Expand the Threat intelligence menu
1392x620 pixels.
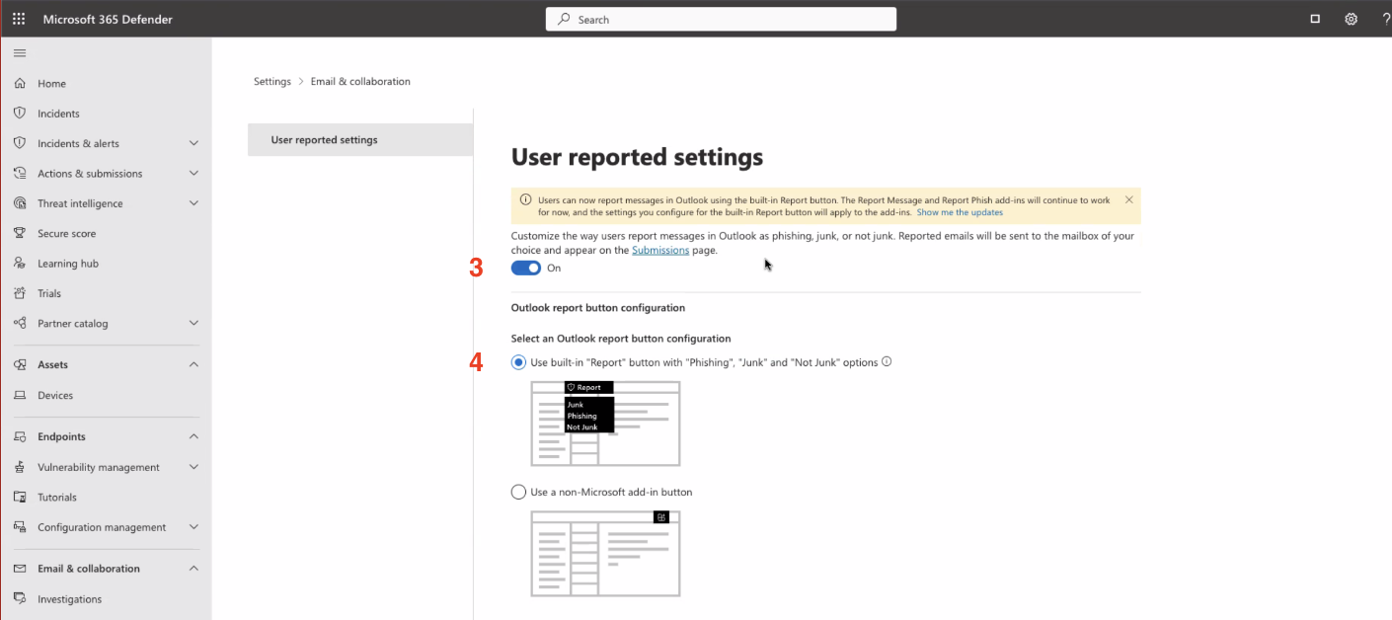(193, 203)
